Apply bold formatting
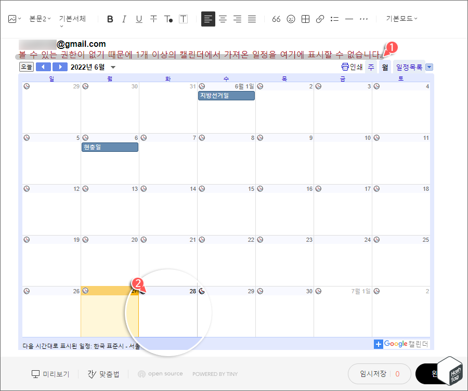The image size is (468, 391). pos(110,19)
